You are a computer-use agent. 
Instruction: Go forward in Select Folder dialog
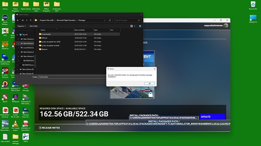point(22,20)
